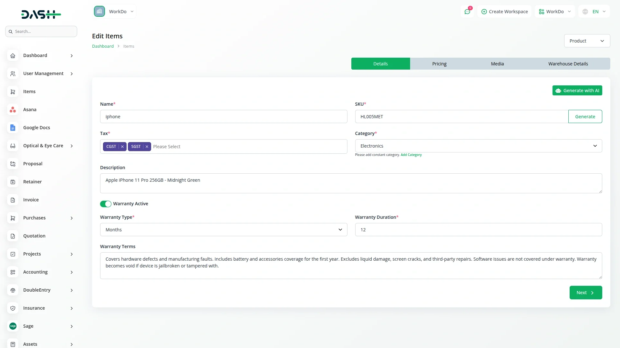Remove the SGST tax tag
This screenshot has height=348, width=620.
[147, 147]
